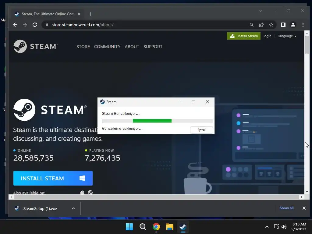The width and height of the screenshot is (312, 234).
Task: Click the SteamOS icon under Also available on
Action: [90, 193]
